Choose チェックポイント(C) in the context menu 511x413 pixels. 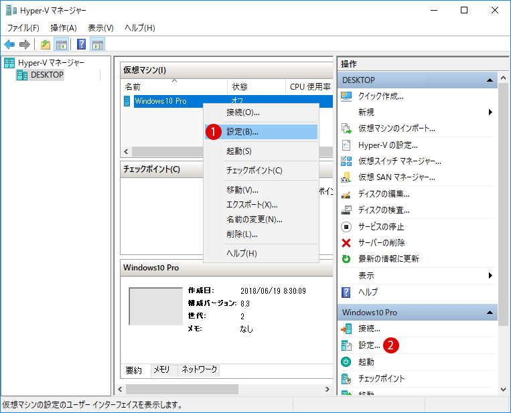click(261, 170)
